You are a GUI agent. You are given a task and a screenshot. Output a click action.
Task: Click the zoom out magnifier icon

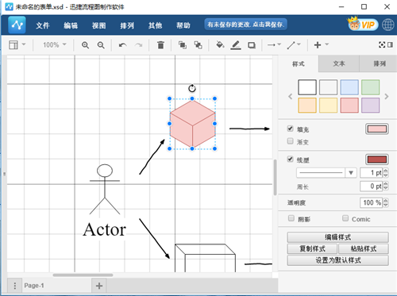[x=101, y=45]
